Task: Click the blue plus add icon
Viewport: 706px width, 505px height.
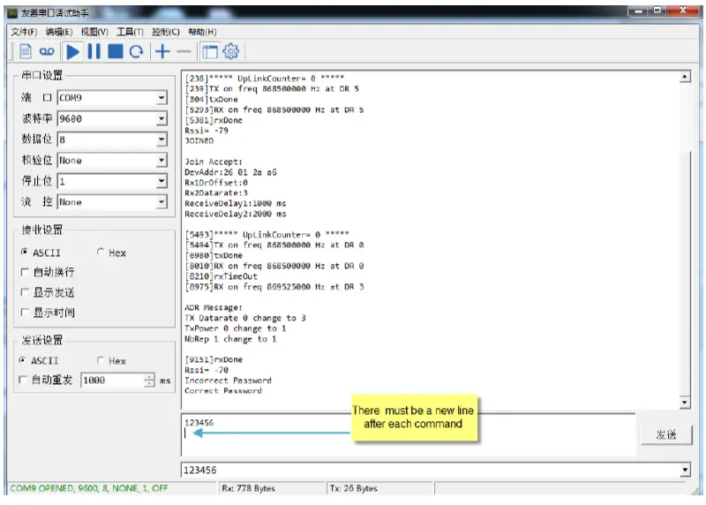Action: (161, 52)
